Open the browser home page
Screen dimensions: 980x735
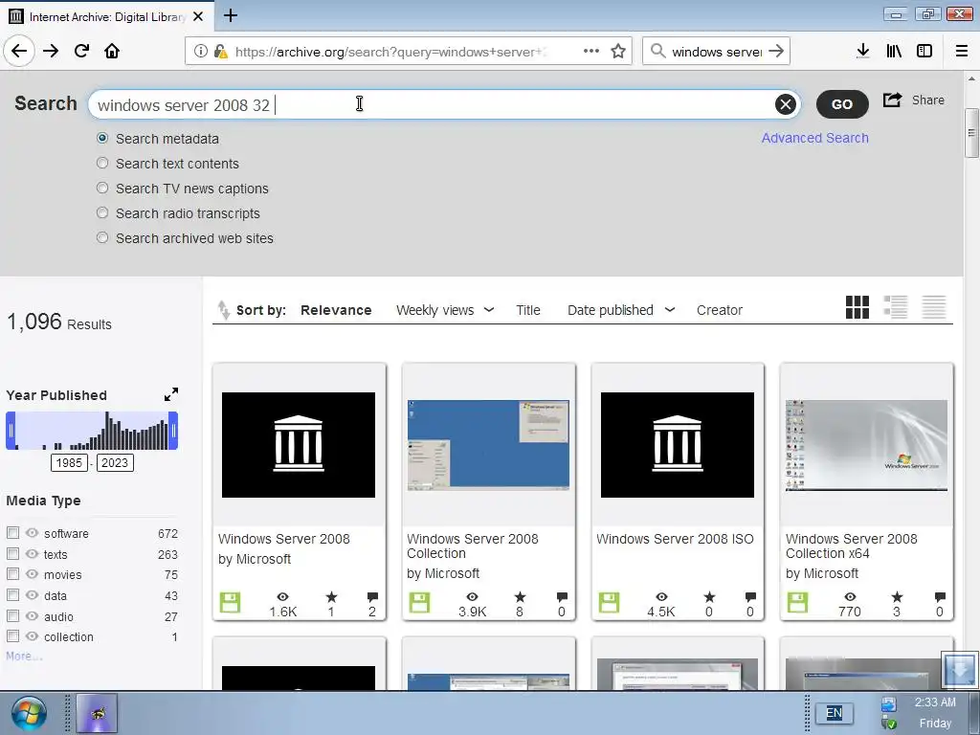coord(112,51)
